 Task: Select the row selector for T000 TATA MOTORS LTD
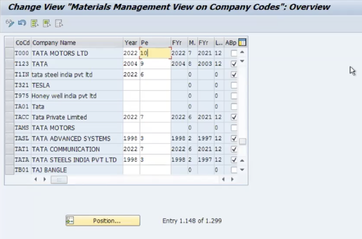(x=9, y=53)
